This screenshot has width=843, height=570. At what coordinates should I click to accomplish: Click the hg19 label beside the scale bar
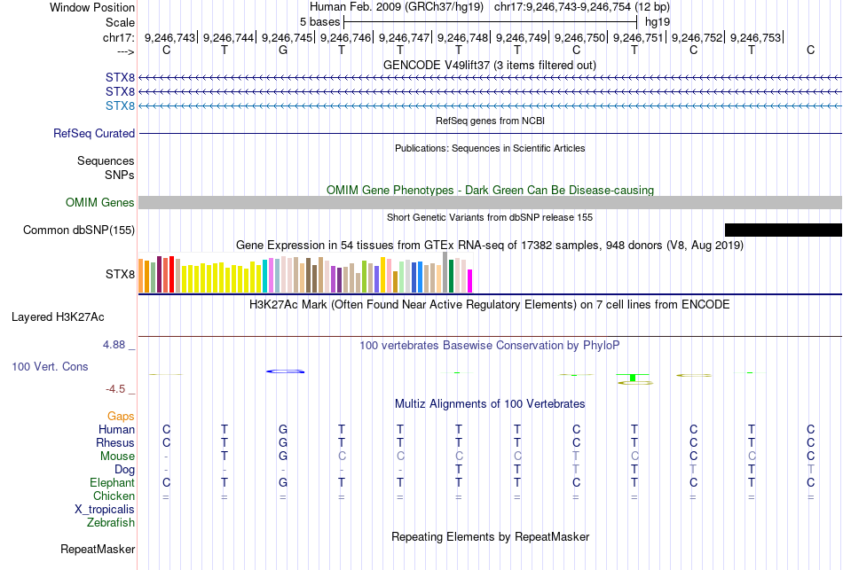tap(658, 22)
